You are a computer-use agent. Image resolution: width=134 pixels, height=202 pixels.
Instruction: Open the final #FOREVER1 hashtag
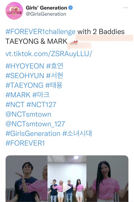point(25,143)
